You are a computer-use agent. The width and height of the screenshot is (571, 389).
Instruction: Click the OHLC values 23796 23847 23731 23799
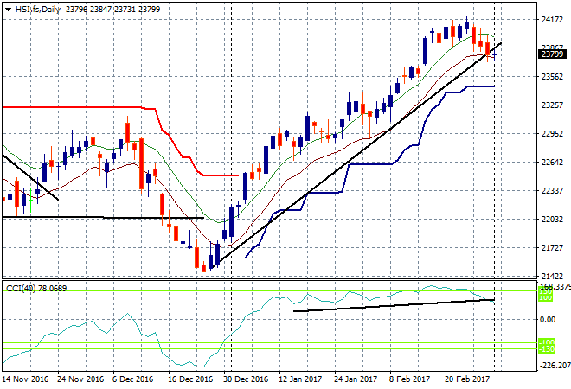click(112, 10)
